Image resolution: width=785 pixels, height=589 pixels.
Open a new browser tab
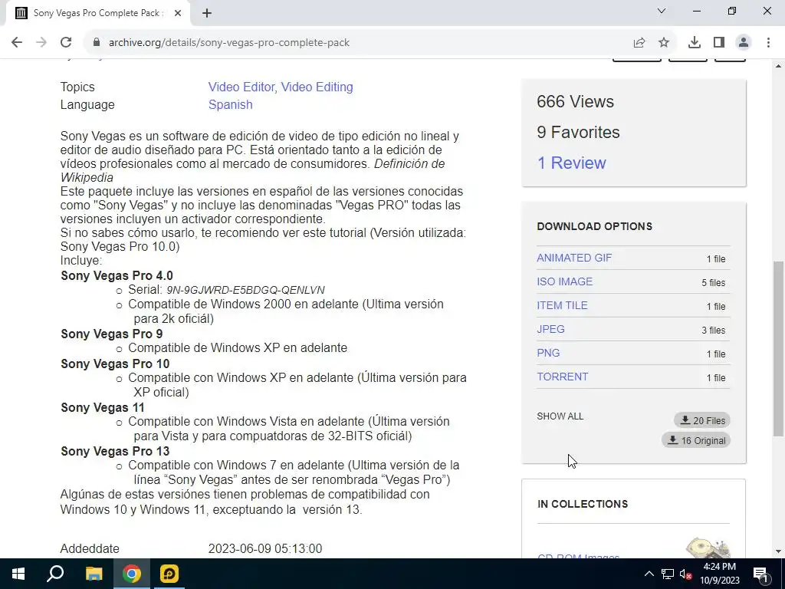click(x=207, y=13)
